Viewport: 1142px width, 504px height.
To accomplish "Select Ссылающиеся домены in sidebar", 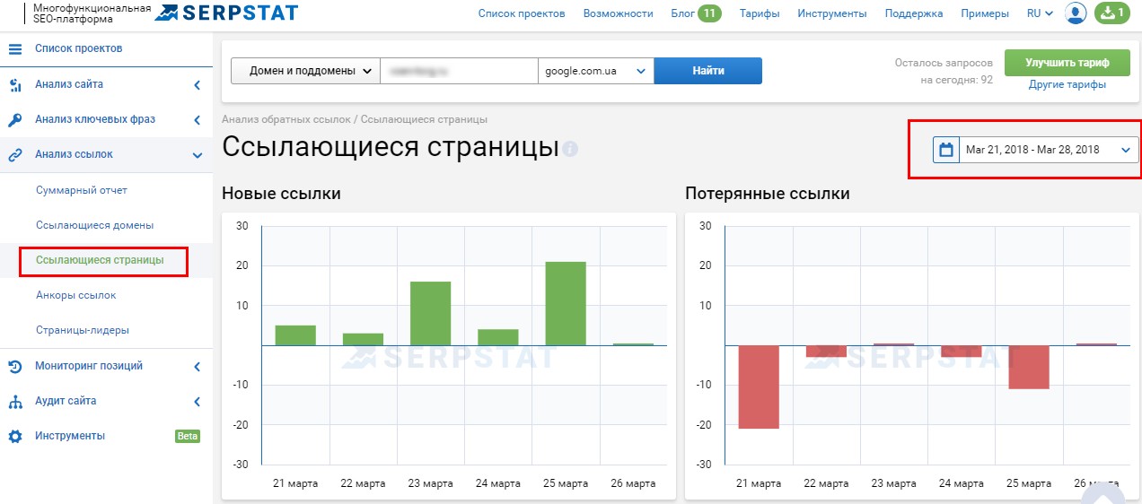I will [x=95, y=225].
